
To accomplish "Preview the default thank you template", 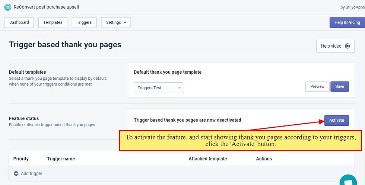I will 317,87.
